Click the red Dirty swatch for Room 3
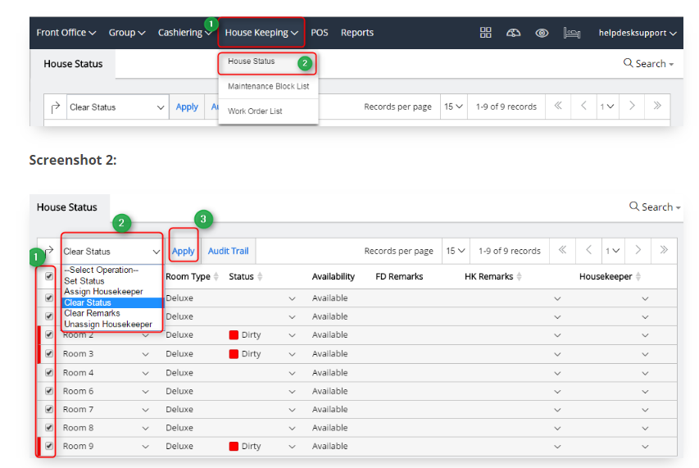The width and height of the screenshot is (699, 468). pos(234,354)
